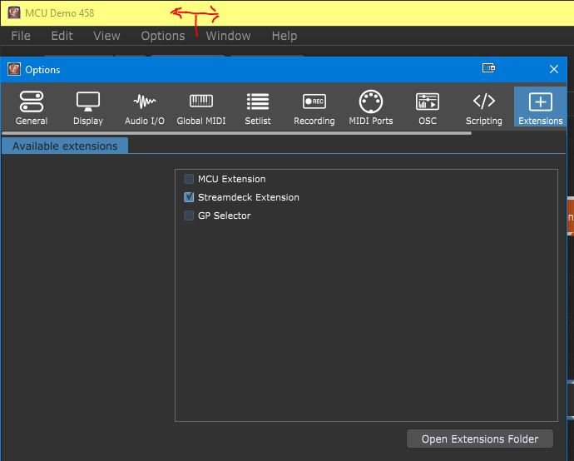Open the Help menu

coord(285,36)
